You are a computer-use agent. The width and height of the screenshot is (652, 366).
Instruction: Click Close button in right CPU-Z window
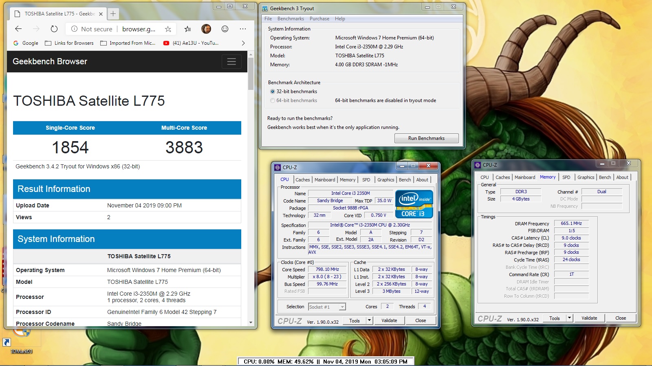(621, 318)
